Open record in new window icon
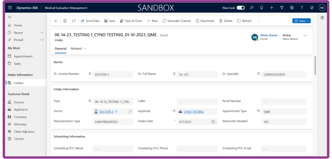 click(74, 21)
